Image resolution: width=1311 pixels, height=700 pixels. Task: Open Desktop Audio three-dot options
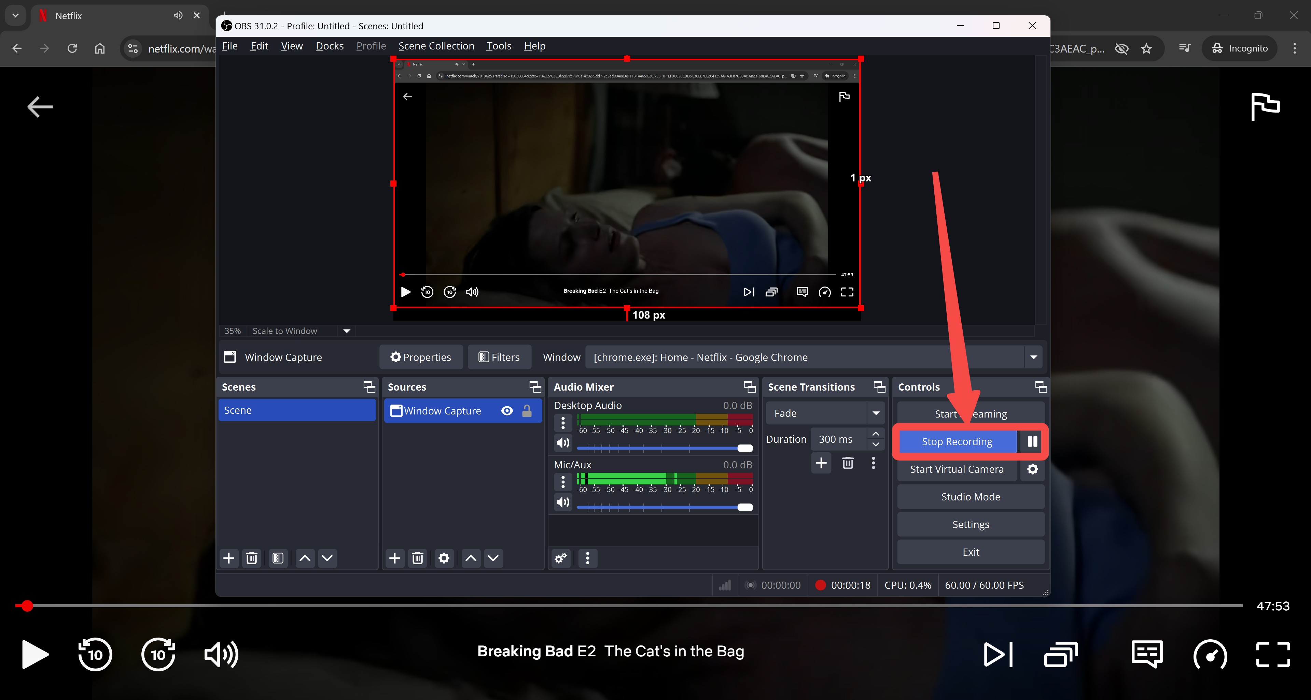(x=563, y=422)
